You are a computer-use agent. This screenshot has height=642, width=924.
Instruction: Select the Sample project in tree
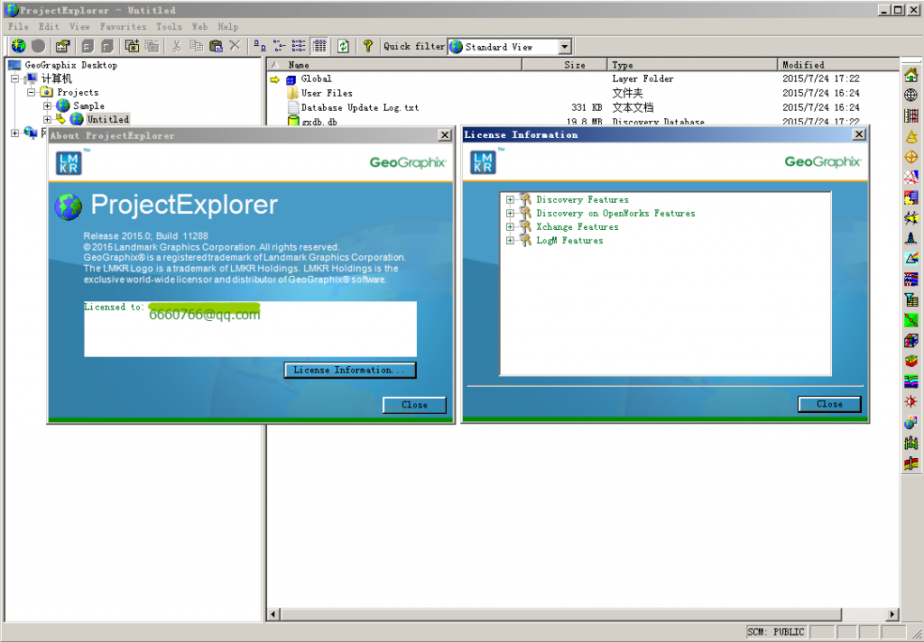(88, 106)
